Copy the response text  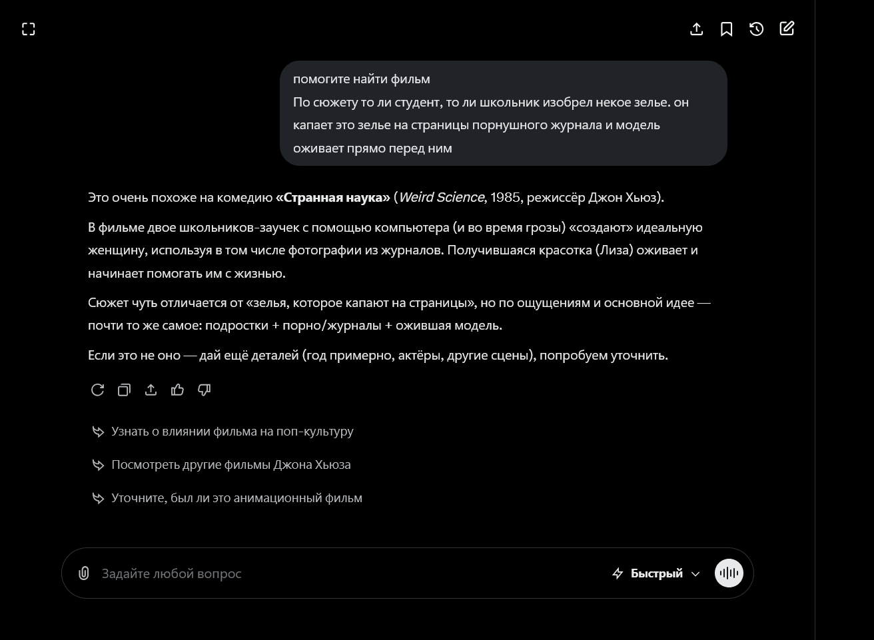124,390
